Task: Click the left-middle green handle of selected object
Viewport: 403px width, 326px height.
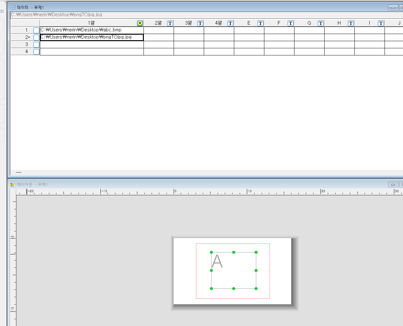Action: (212, 270)
